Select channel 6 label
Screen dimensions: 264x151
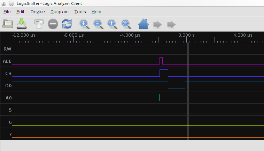pos(10,122)
